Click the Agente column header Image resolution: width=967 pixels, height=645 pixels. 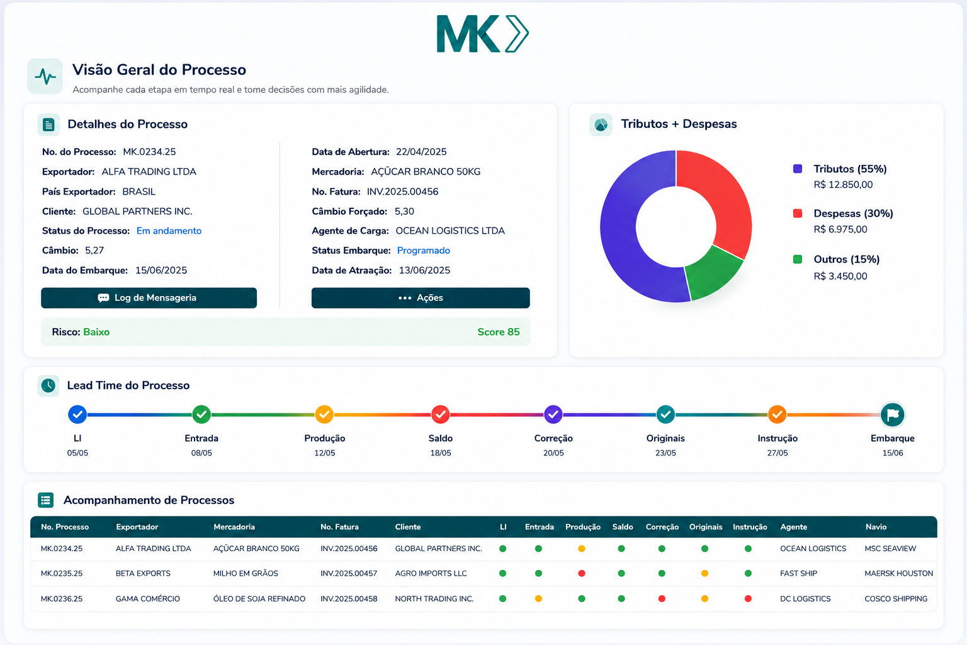tap(793, 527)
